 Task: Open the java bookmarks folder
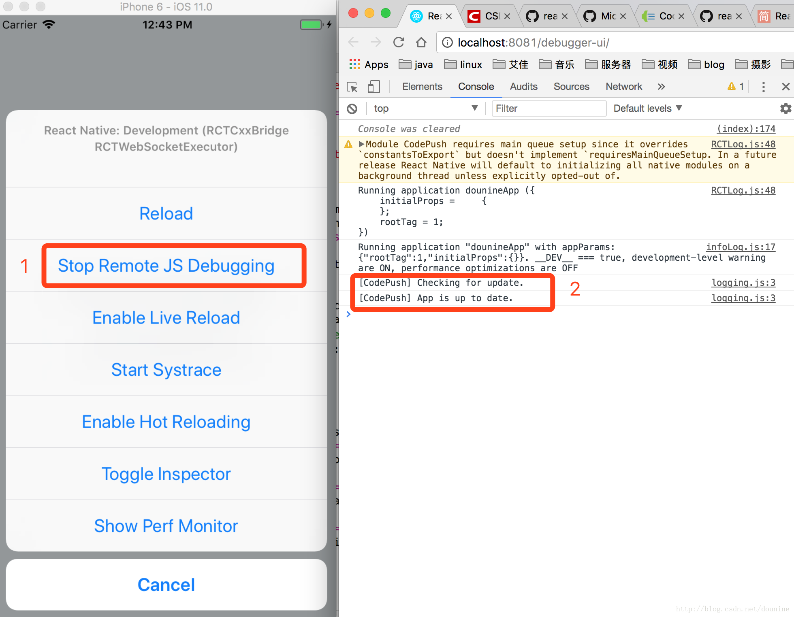[416, 64]
